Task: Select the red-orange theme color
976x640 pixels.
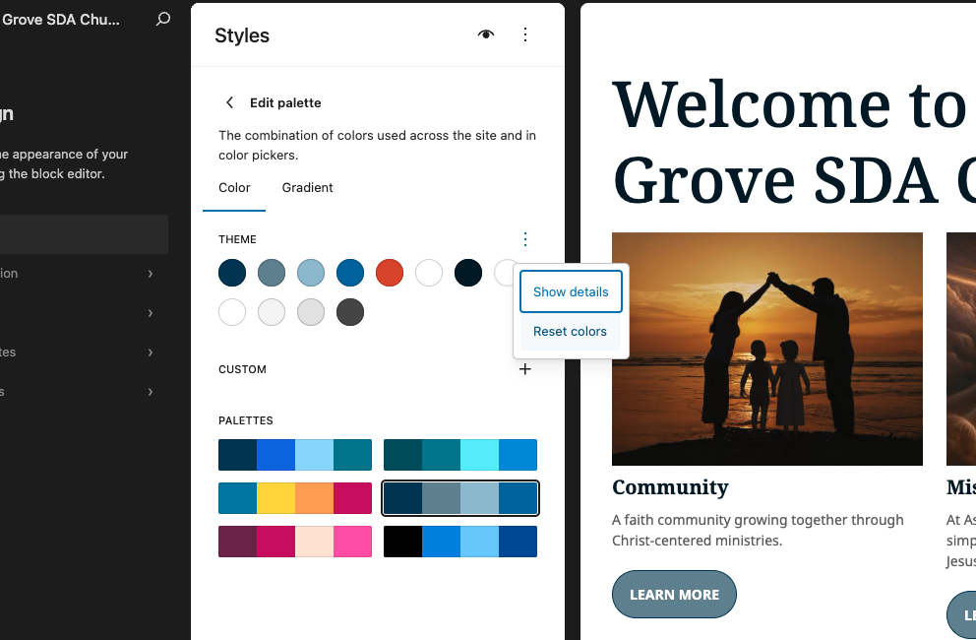Action: coord(390,273)
